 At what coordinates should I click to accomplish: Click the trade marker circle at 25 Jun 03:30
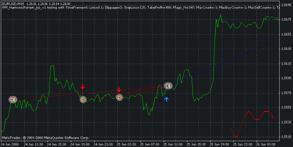120,97
